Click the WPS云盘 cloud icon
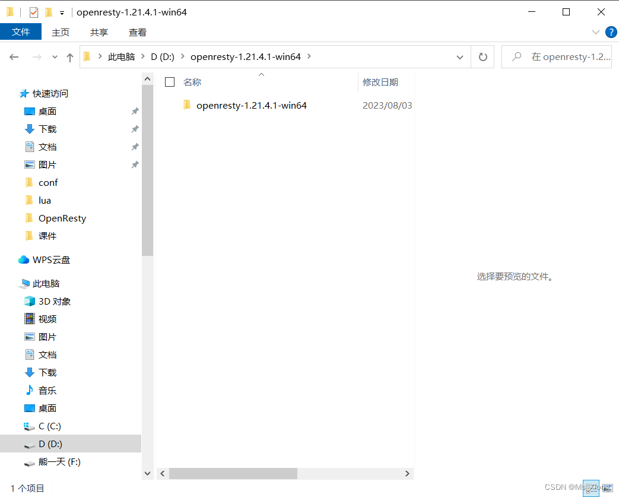The image size is (619, 497). (24, 259)
